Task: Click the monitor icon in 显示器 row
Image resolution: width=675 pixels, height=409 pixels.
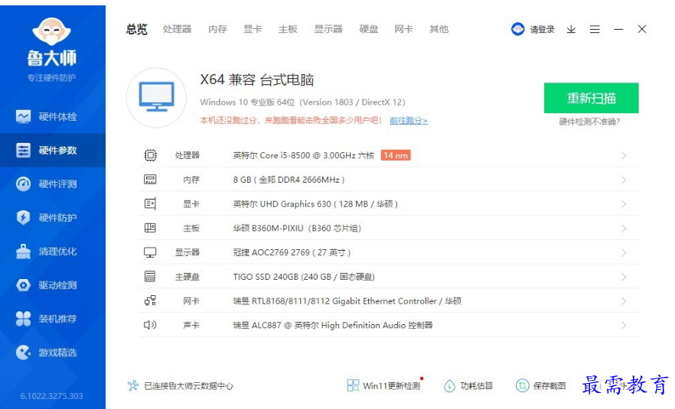Action: click(x=150, y=252)
